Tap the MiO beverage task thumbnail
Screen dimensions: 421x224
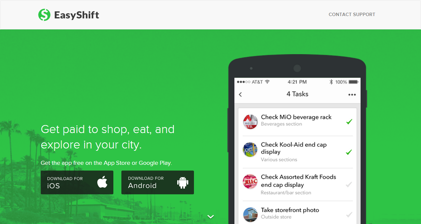click(x=250, y=121)
